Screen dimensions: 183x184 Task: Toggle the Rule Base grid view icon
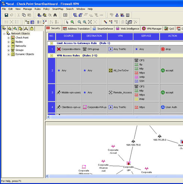32,22
